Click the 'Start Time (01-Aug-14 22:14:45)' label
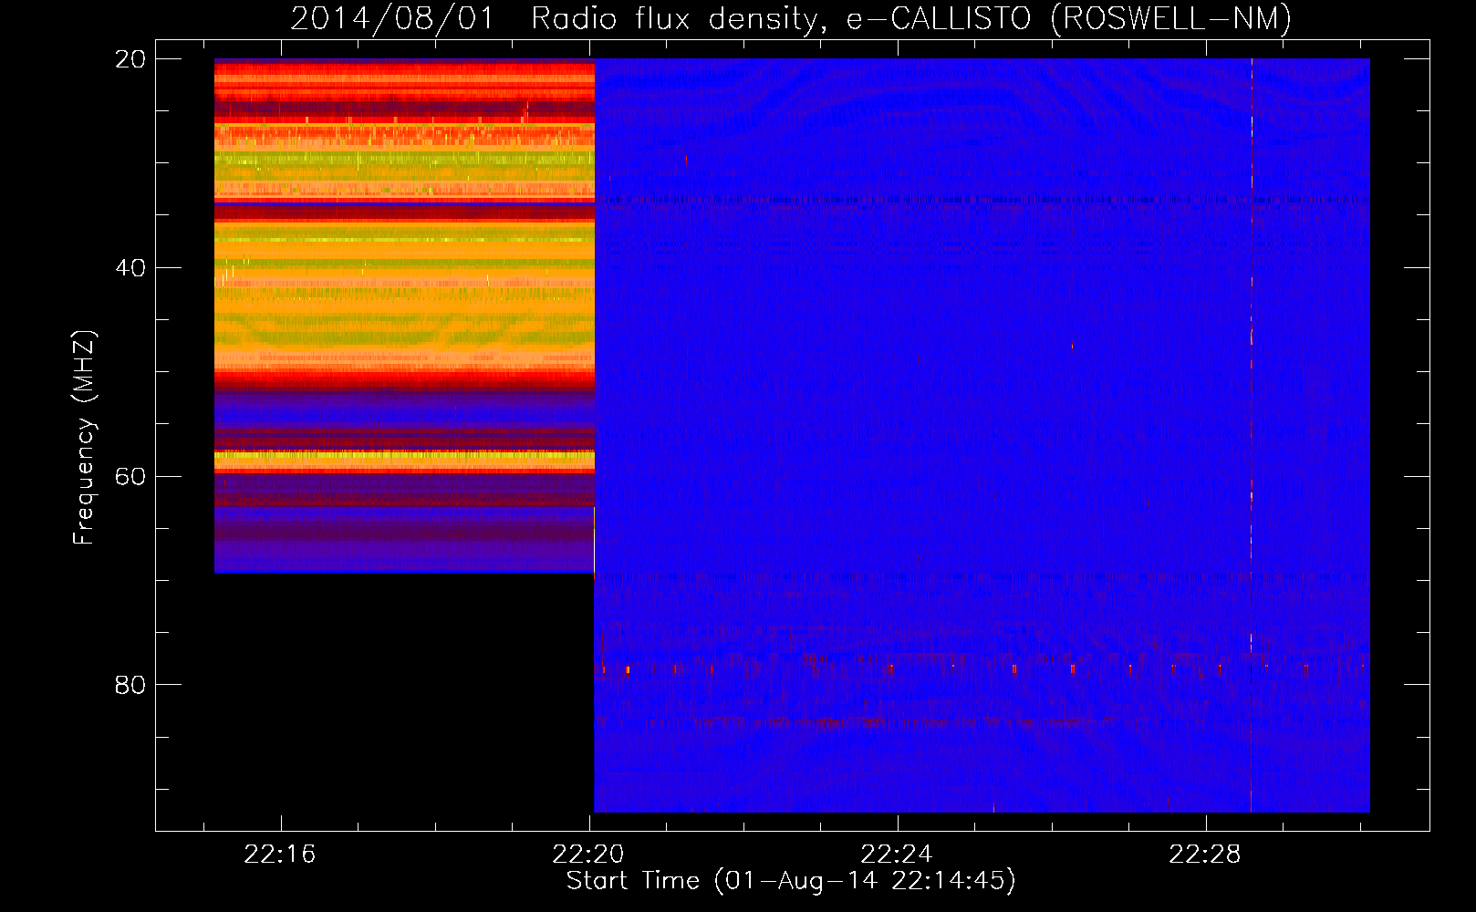Viewport: 1476px width, 912px height. pos(791,881)
